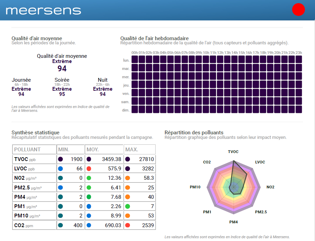This screenshot has width=315, height=241.
Task: Click the MOY. column header
Action: tap(93, 150)
